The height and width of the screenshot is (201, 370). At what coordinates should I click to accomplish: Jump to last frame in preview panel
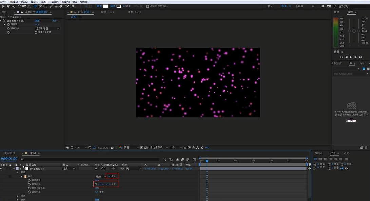click(361, 57)
